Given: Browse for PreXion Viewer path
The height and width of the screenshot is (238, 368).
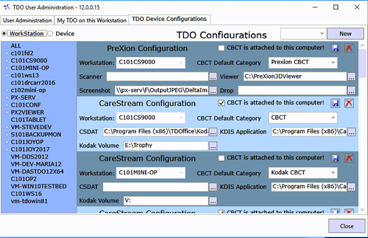Looking at the screenshot, I should click(x=351, y=76).
